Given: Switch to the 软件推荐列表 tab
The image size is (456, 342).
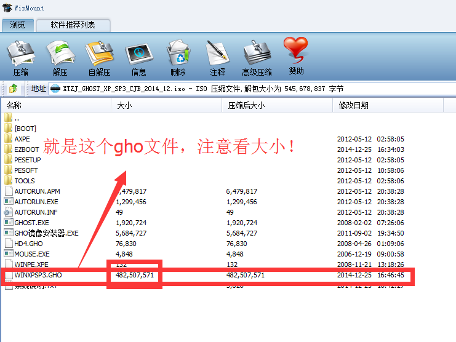Looking at the screenshot, I should (73, 25).
